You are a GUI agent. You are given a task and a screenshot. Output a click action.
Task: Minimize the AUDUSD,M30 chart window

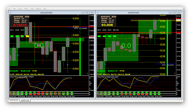83,12
